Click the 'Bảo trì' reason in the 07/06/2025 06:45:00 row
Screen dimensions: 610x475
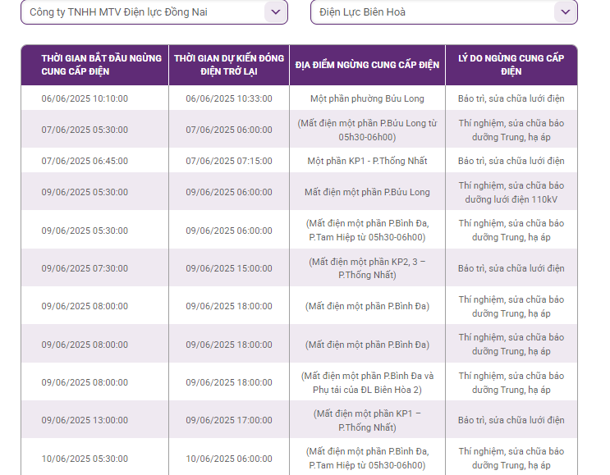511,161
